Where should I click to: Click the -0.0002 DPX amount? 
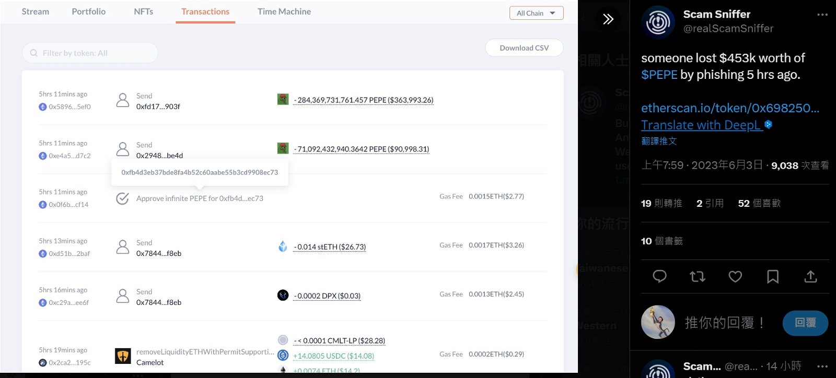tap(327, 296)
